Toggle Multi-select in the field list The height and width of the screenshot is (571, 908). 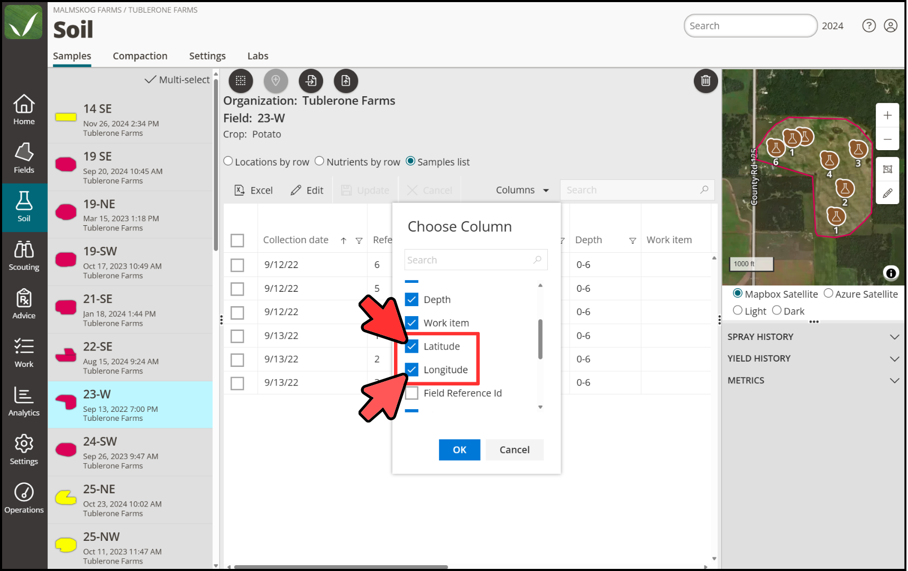pos(178,80)
